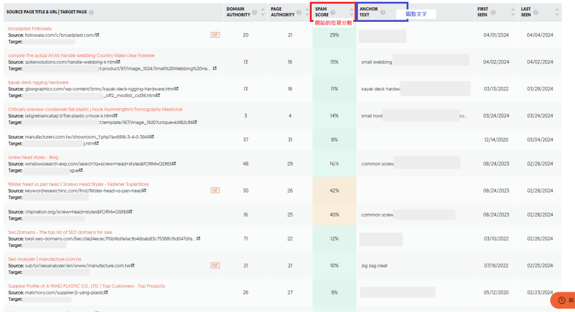The image size is (575, 312).
Task: Open Page Authority help question icon
Action: (299, 12)
